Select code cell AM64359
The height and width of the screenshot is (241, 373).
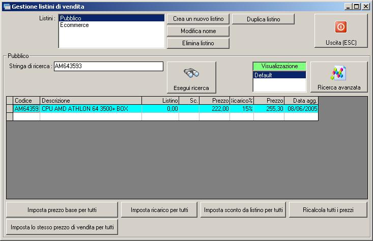point(26,109)
